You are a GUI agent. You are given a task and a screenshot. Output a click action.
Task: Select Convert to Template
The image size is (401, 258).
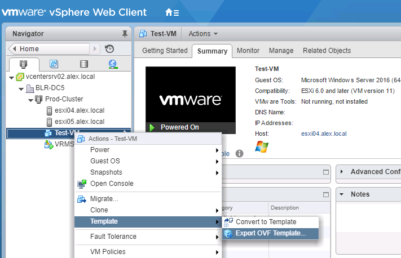(271, 222)
